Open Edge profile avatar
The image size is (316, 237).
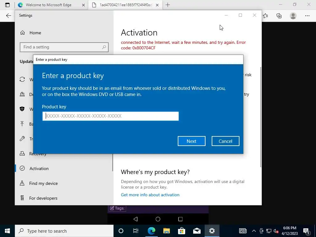[293, 16]
